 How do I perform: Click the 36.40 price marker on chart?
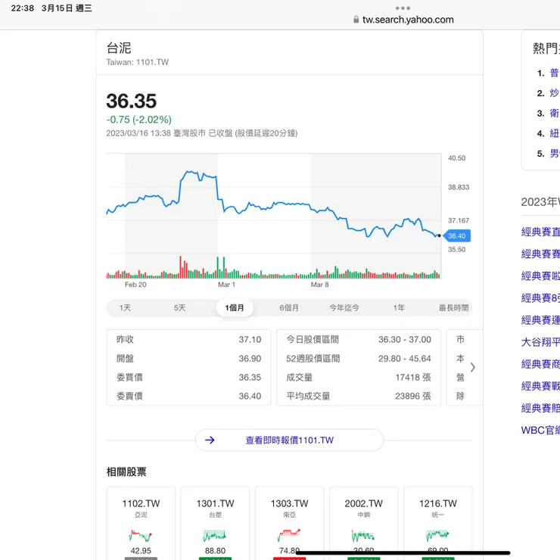click(x=457, y=235)
